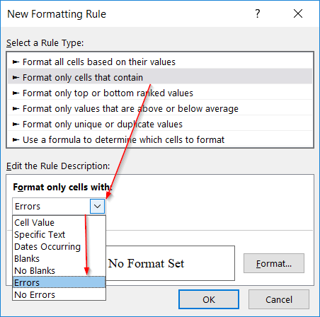Click the arrow bullet beside 'Use a formula'
The width and height of the screenshot is (320, 317).
16,140
